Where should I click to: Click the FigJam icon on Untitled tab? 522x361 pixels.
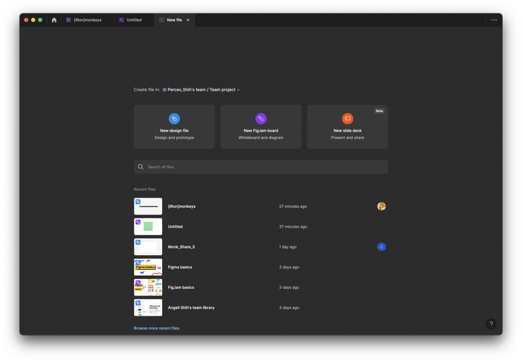click(121, 20)
